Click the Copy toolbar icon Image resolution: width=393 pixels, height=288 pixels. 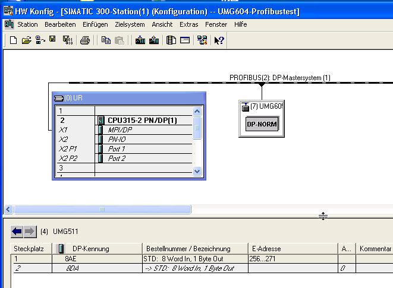click(x=106, y=40)
